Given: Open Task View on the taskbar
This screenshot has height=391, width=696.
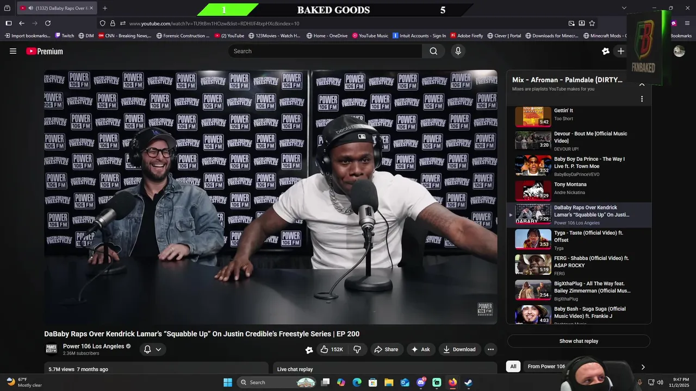Looking at the screenshot, I should (x=325, y=382).
